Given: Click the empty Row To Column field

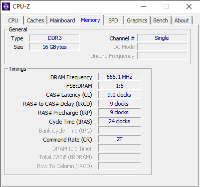Looking at the screenshot, I should point(119,166).
